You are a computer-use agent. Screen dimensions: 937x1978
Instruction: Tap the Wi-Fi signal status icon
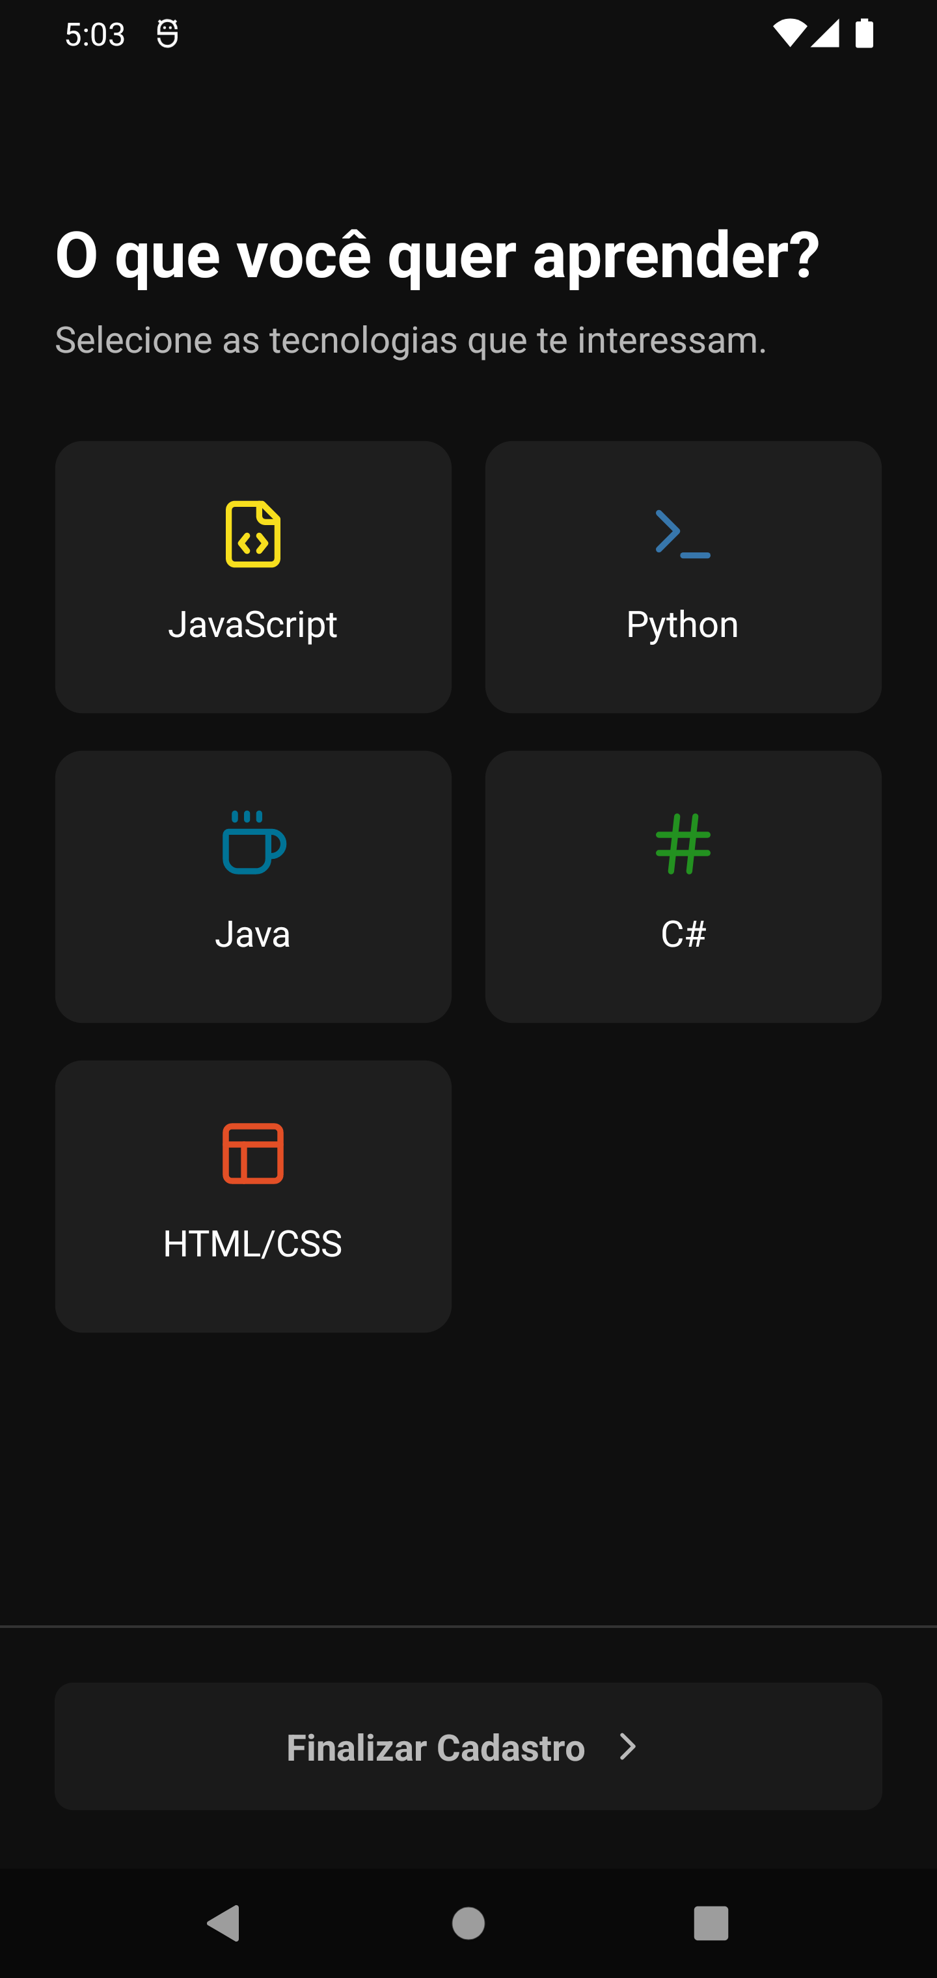(x=789, y=34)
